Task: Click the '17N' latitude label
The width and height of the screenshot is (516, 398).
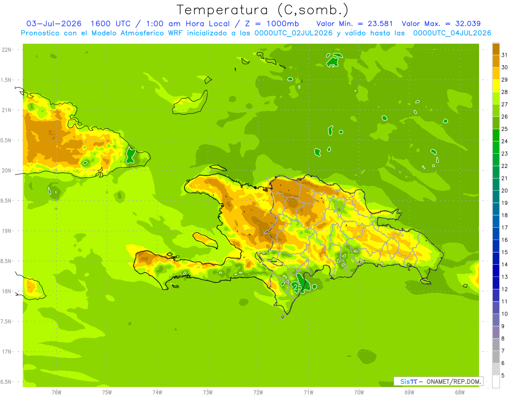Action: coord(6,352)
